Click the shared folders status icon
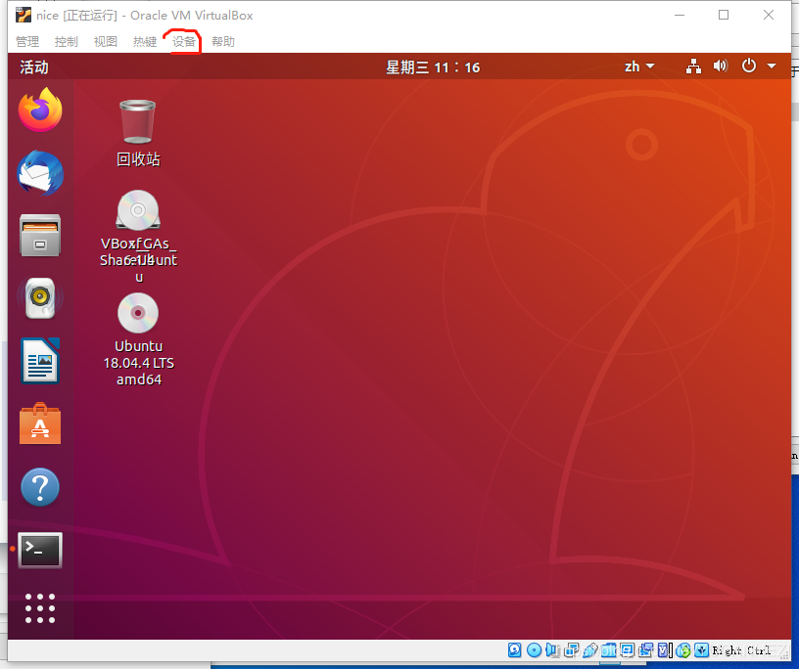 [x=608, y=650]
